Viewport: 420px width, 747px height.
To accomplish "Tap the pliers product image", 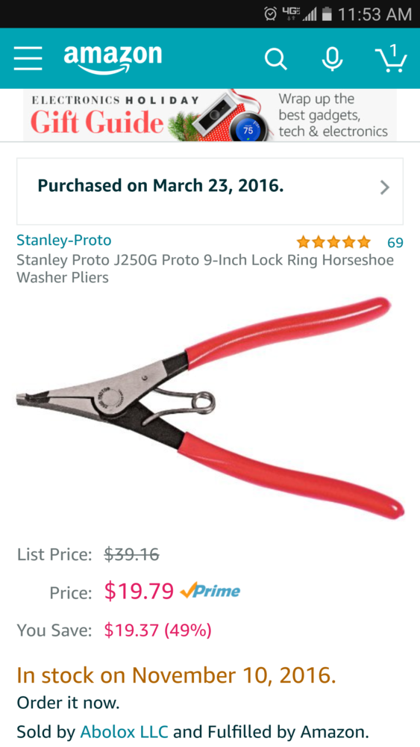I will point(210,409).
